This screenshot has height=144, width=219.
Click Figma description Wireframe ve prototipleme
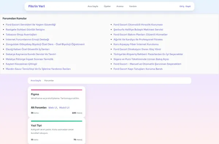click(x=55, y=98)
